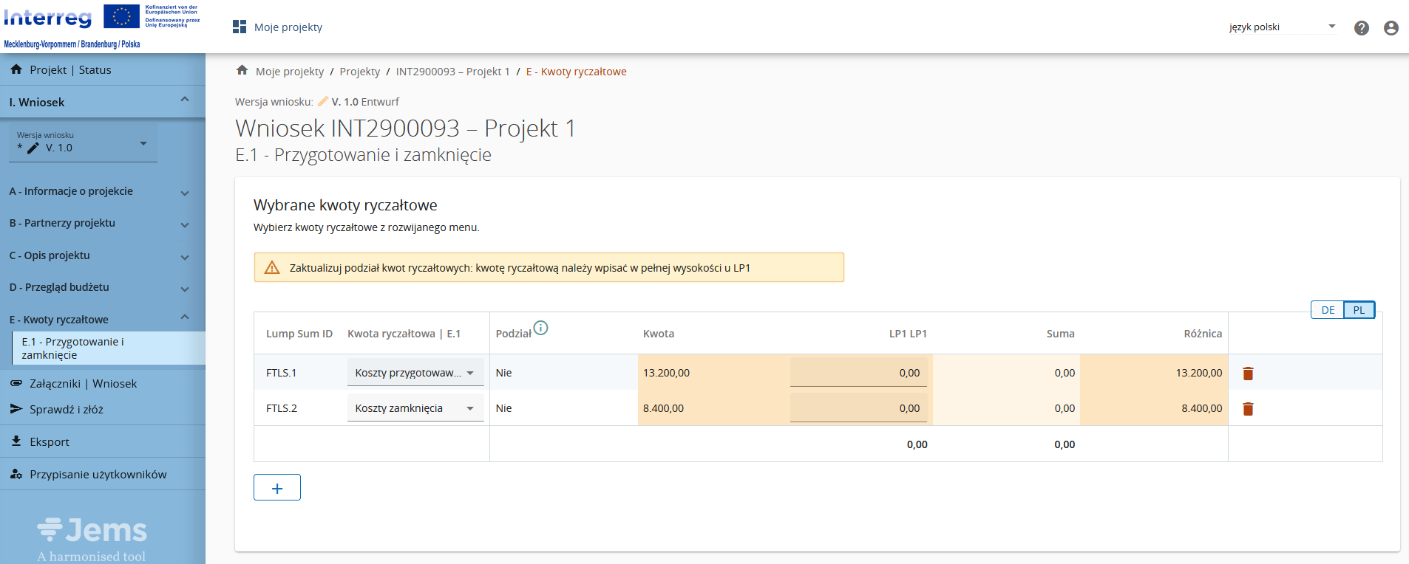Image resolution: width=1409 pixels, height=564 pixels.
Task: Click the Projekty breadcrumb link
Action: [359, 72]
